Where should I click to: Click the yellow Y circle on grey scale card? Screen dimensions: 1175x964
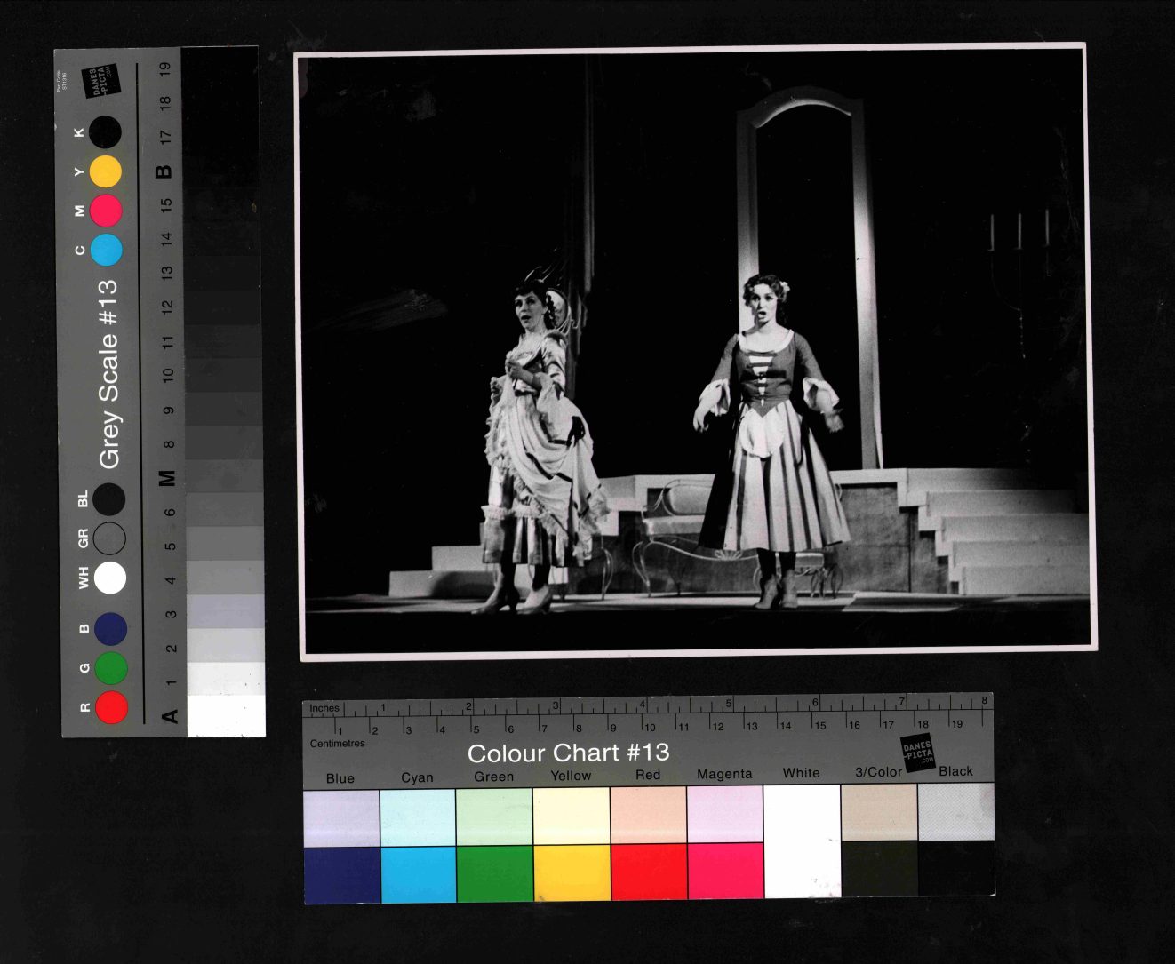coord(105,171)
